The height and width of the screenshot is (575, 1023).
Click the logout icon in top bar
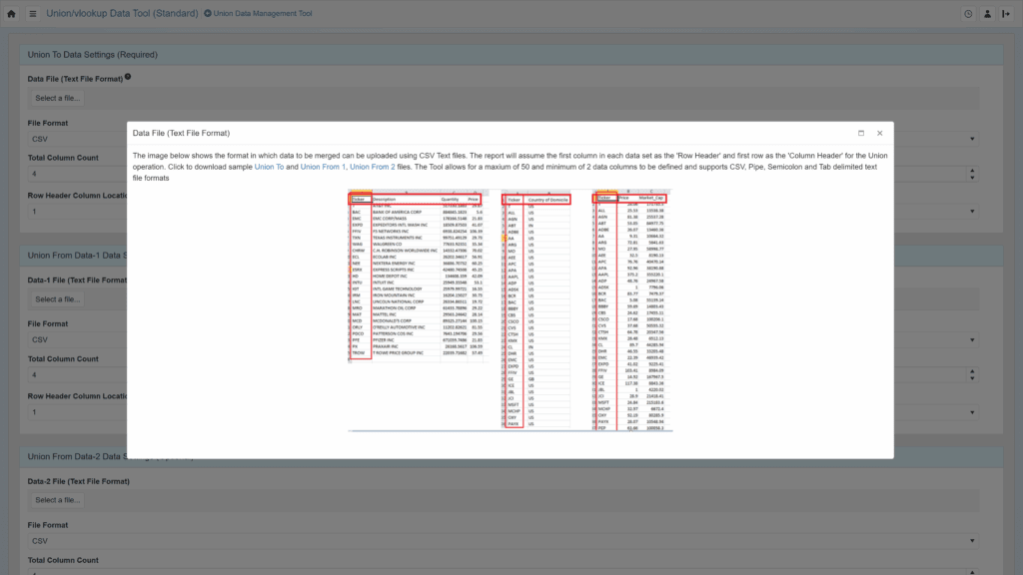[x=1008, y=14]
